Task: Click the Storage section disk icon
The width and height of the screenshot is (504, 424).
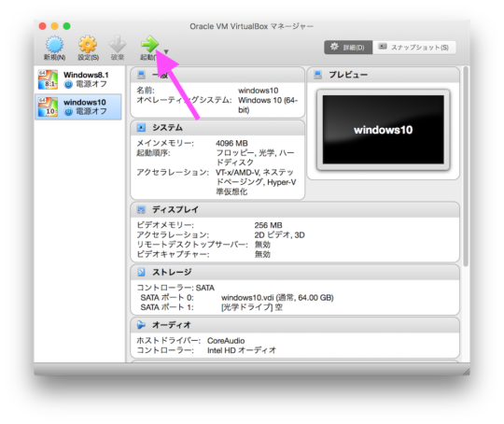Action: [x=141, y=272]
